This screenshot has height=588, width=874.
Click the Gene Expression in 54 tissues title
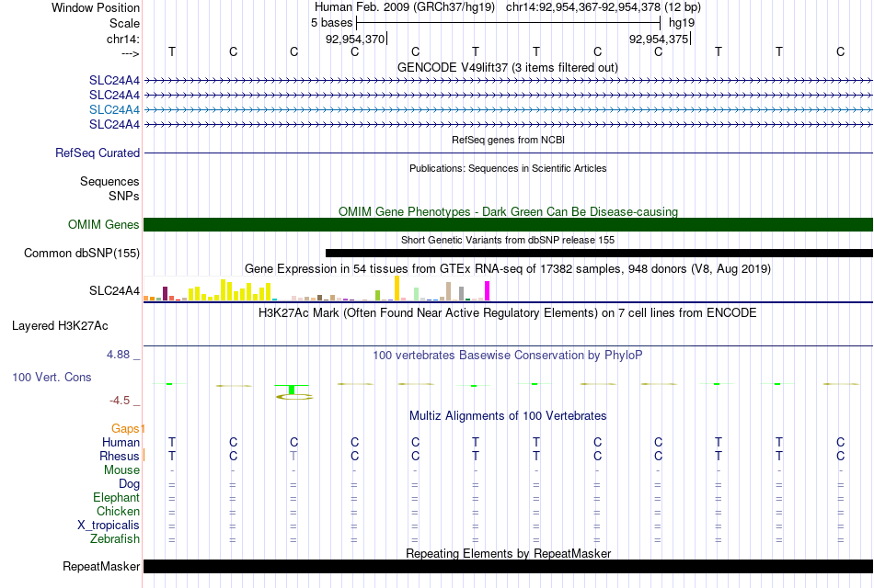click(x=508, y=269)
